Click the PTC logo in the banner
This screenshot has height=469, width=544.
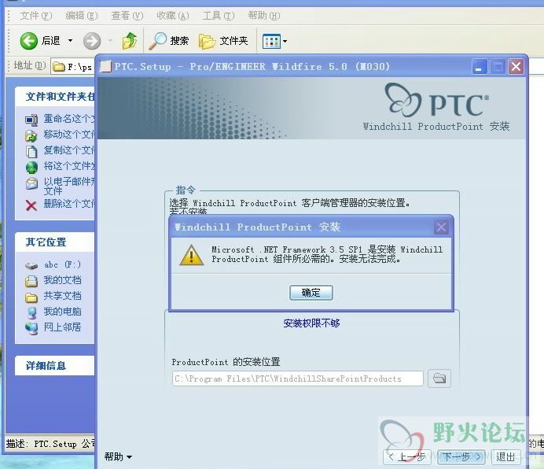tap(436, 100)
